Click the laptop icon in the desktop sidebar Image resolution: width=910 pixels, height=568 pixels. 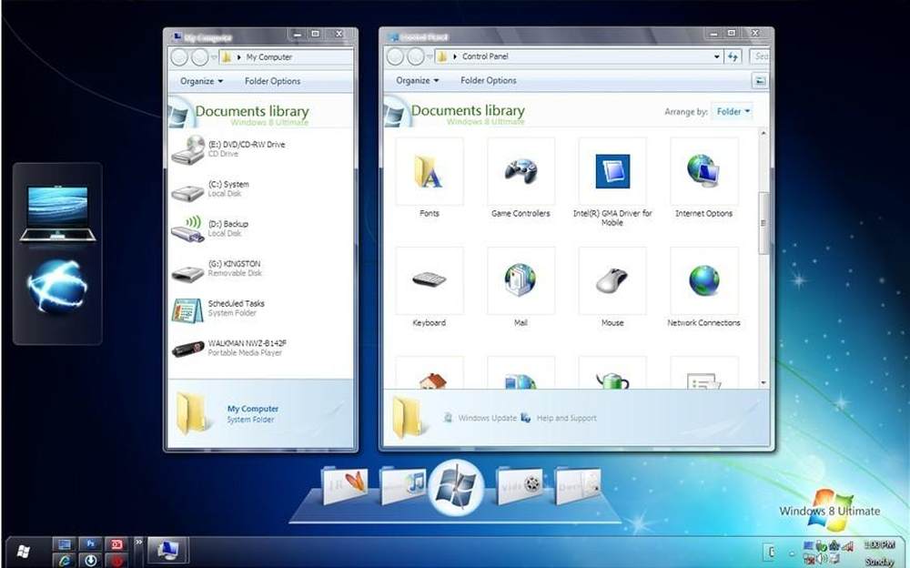coord(57,213)
